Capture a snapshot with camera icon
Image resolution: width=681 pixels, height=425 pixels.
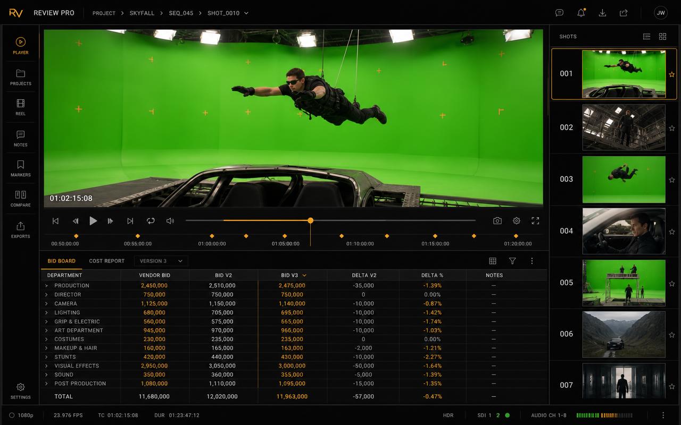497,221
